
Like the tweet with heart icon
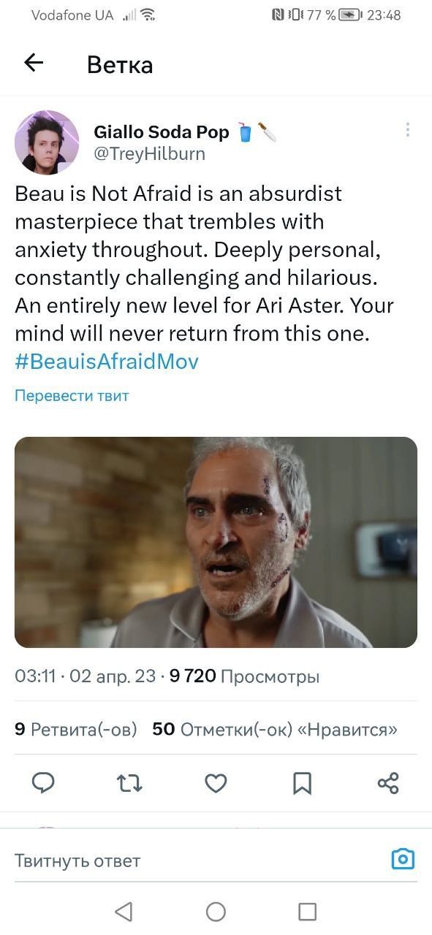[216, 783]
